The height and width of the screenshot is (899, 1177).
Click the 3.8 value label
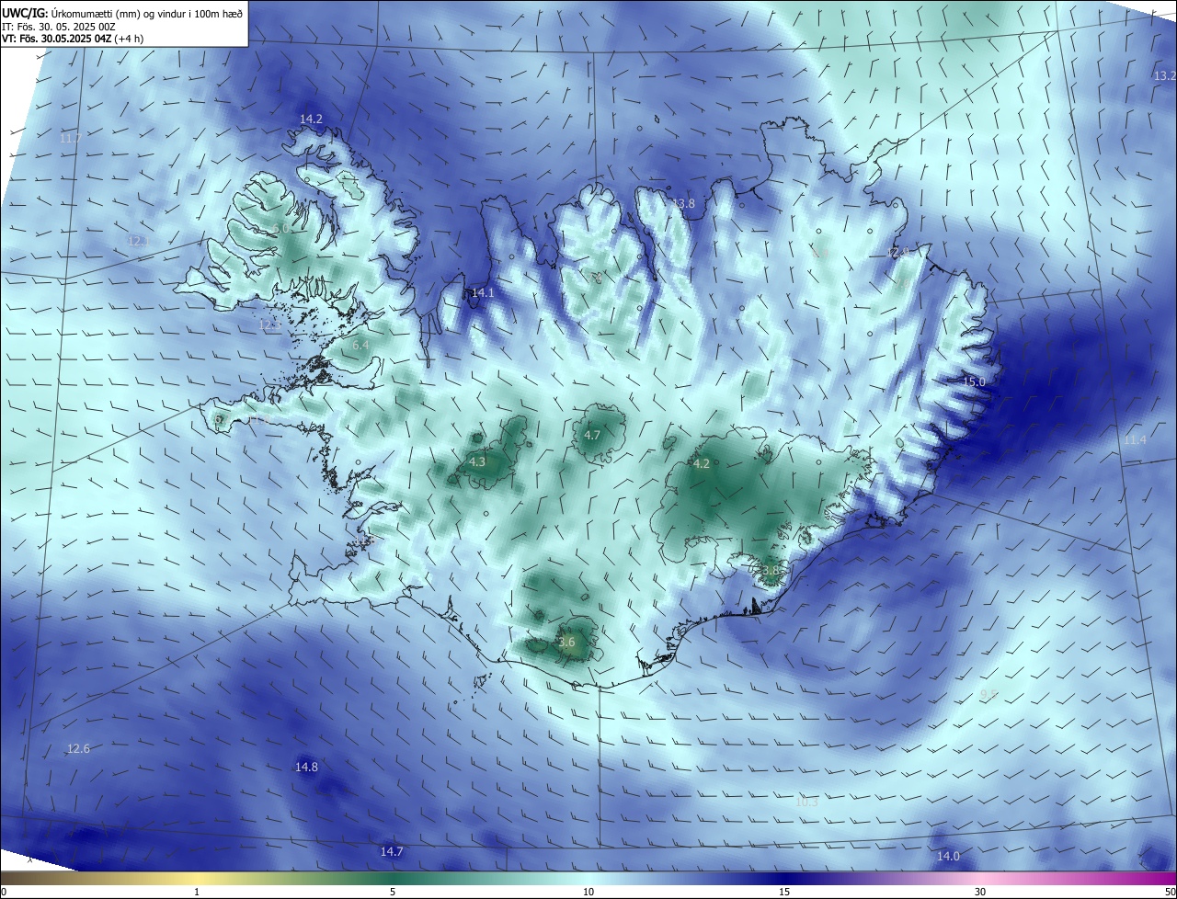[771, 571]
